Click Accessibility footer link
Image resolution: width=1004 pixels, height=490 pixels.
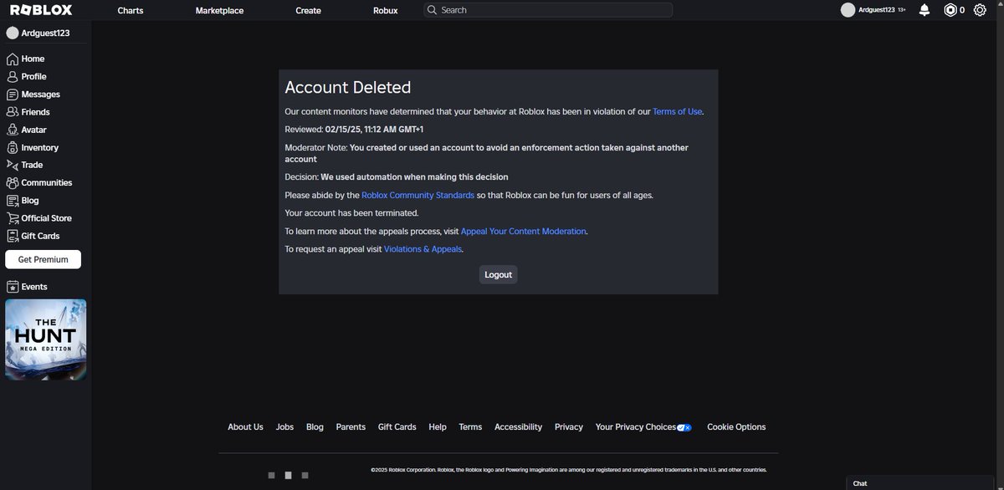tap(518, 427)
